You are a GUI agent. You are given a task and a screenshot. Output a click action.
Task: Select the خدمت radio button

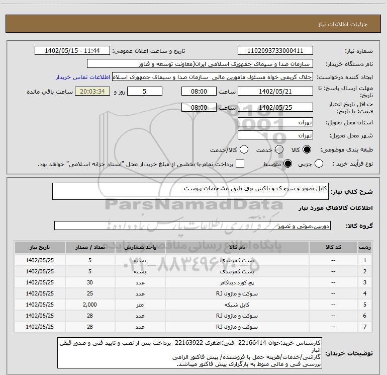[x=279, y=149]
